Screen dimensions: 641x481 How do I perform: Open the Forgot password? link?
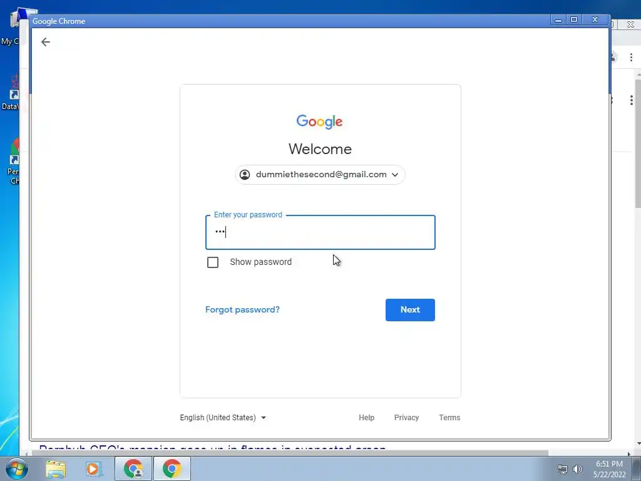(242, 309)
